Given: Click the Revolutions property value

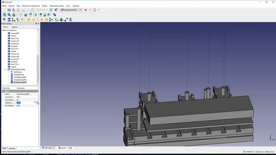Looking at the screenshot, I should (x=27, y=105).
